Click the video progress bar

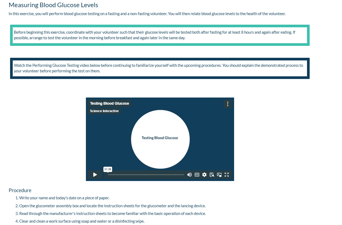[x=146, y=175]
